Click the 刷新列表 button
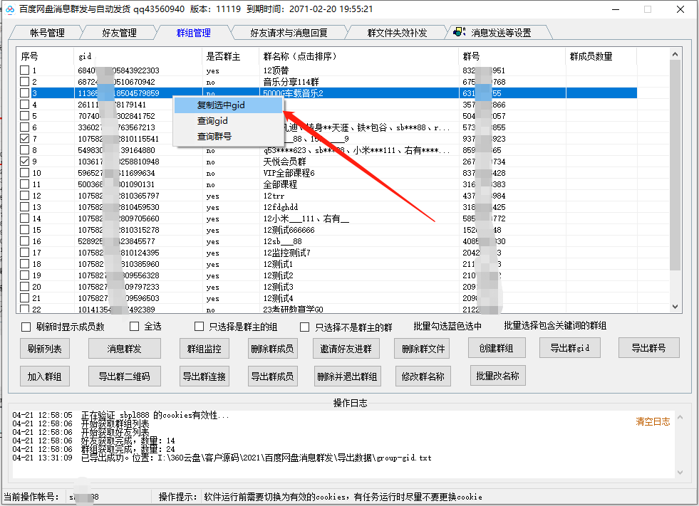Screen dimensions: 699x506 (x=44, y=348)
